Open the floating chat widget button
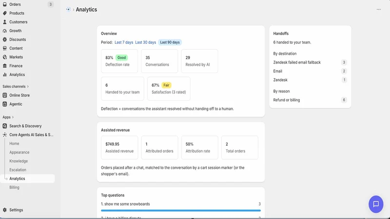The height and width of the screenshot is (219, 390). tap(376, 204)
